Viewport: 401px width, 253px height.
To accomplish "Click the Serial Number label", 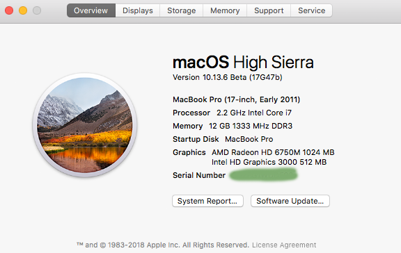I will (x=199, y=175).
